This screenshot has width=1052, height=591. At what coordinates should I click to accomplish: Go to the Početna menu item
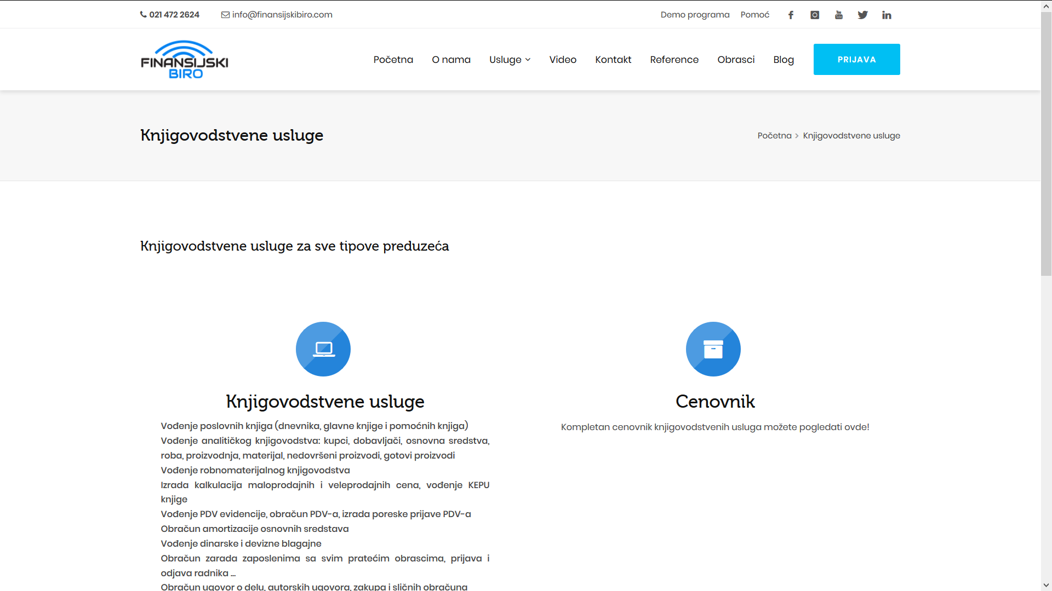(x=393, y=60)
